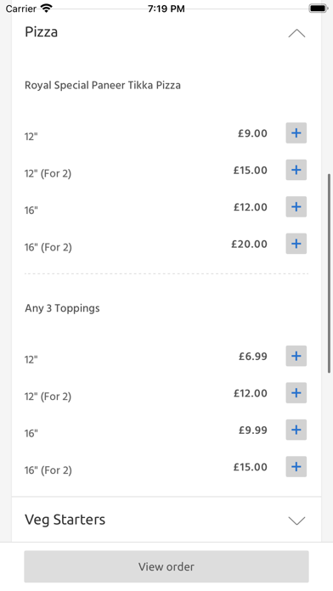333x591 pixels.
Task: Tap the £20.00 price label
Action: (x=249, y=244)
